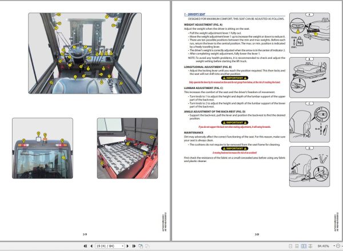The height and width of the screenshot is (251, 343).
Task: Click figure A weight adjustment illustration
Action: point(309,33)
